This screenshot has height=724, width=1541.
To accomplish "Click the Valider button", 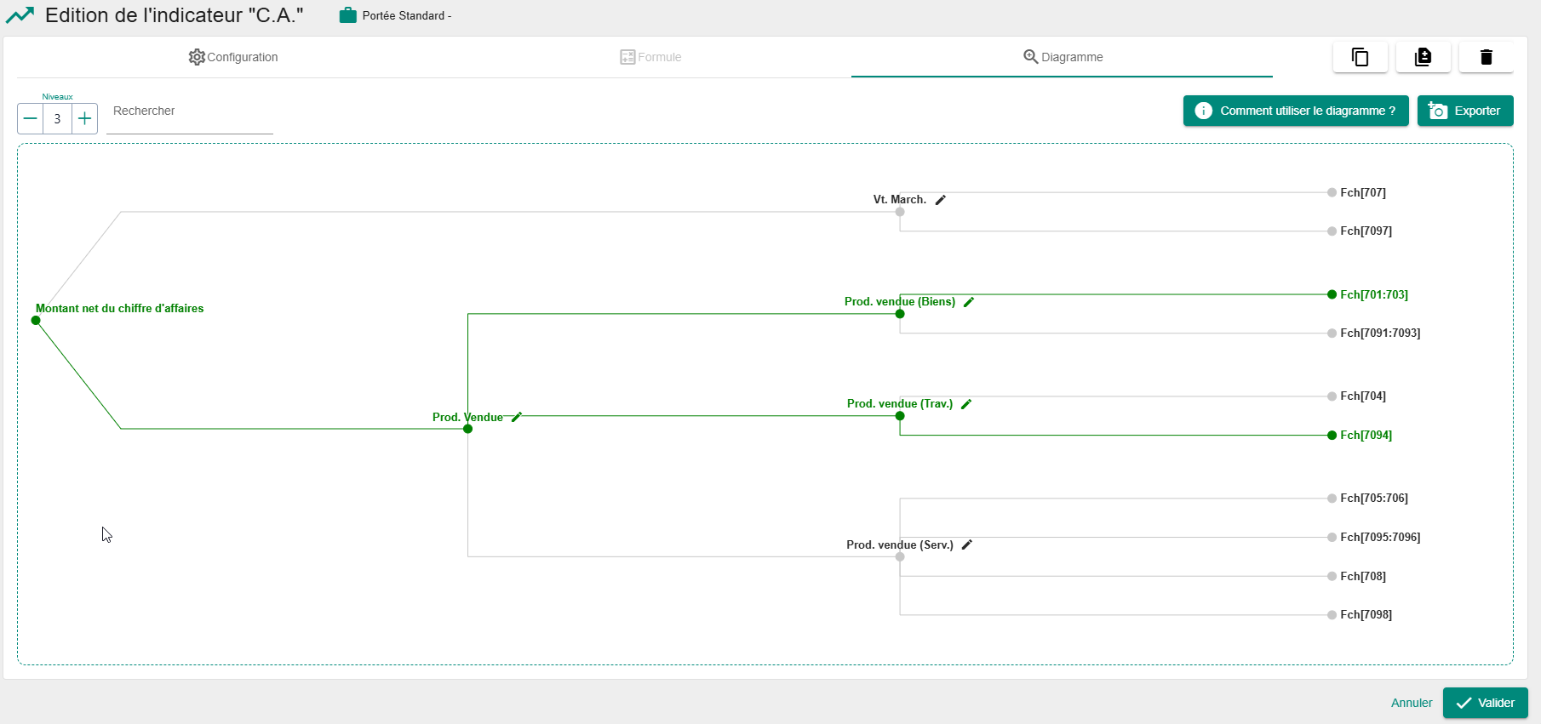I will (x=1485, y=703).
